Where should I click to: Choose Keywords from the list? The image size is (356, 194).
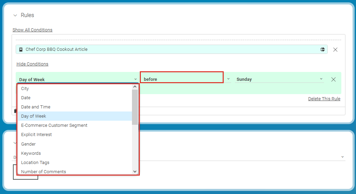click(75, 153)
